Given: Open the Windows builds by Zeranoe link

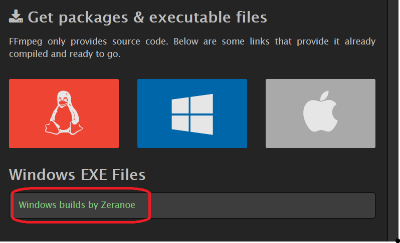Looking at the screenshot, I should pos(77,205).
